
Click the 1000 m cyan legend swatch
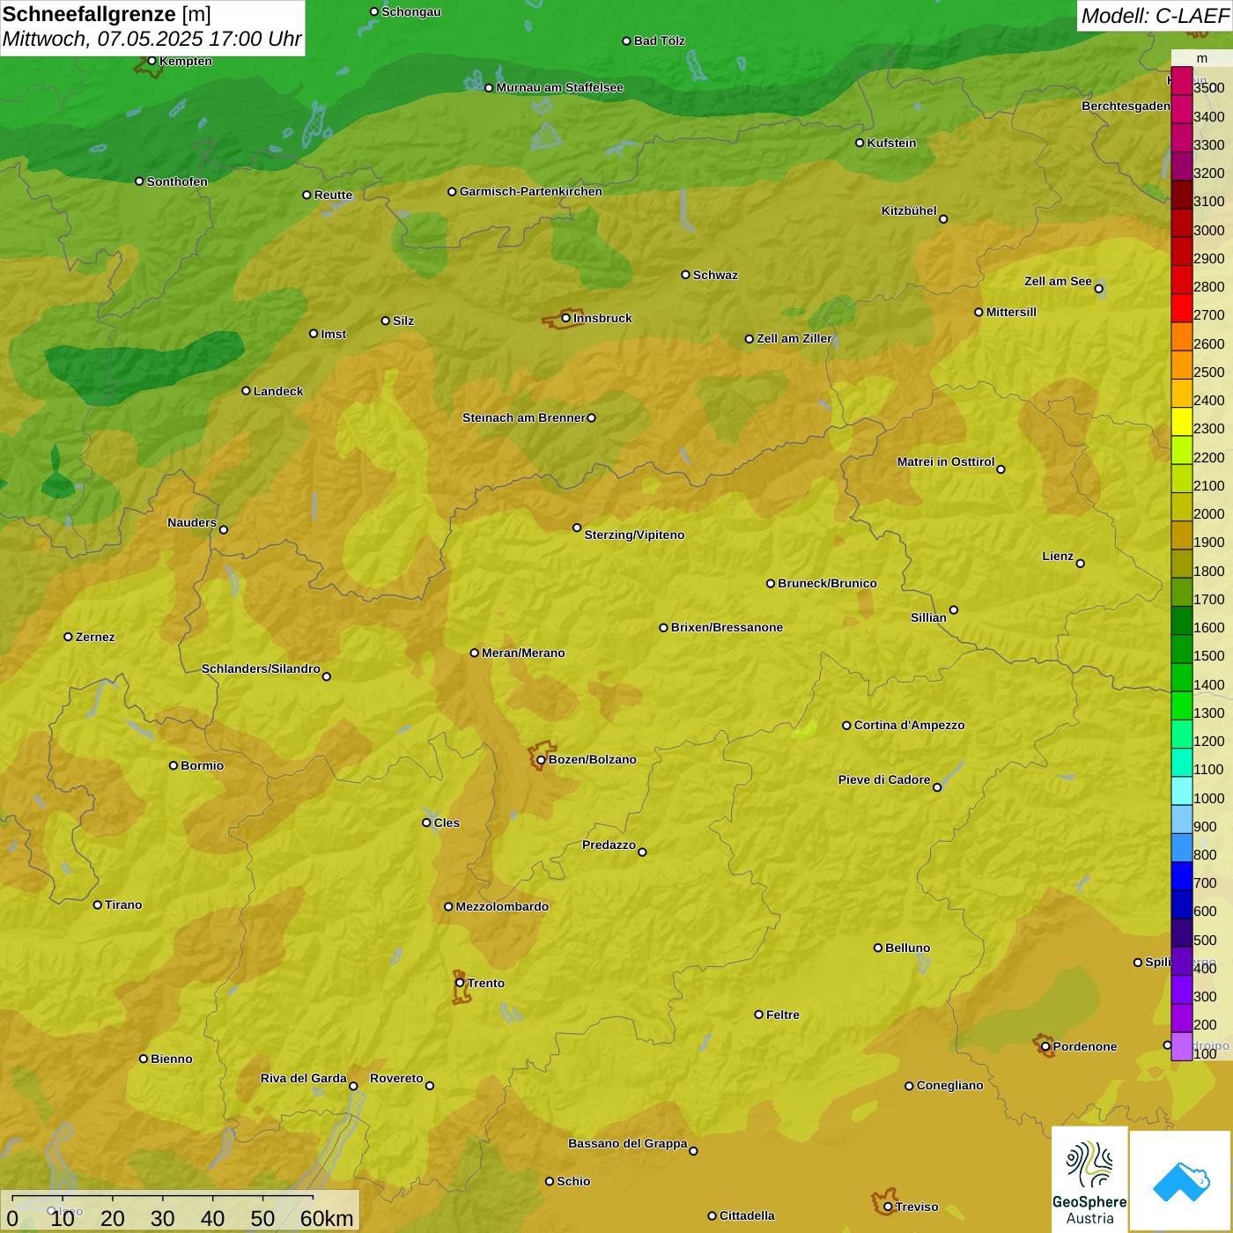coord(1181,791)
